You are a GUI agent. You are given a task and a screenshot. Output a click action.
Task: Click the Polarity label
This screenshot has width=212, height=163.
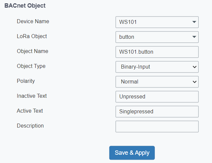coord(26,81)
